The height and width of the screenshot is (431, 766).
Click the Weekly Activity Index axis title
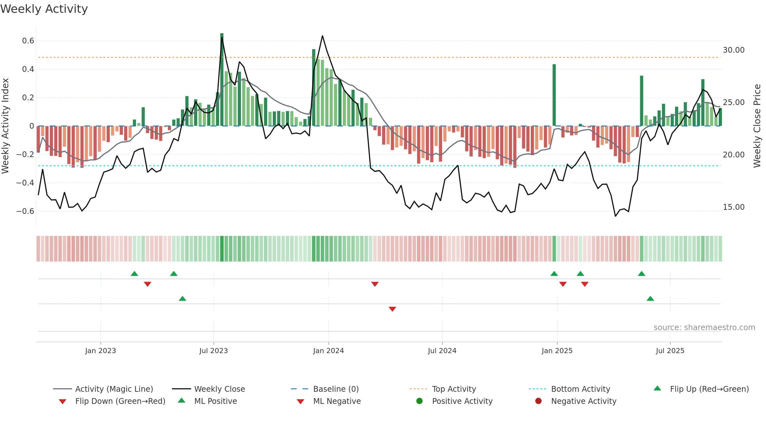coord(5,126)
